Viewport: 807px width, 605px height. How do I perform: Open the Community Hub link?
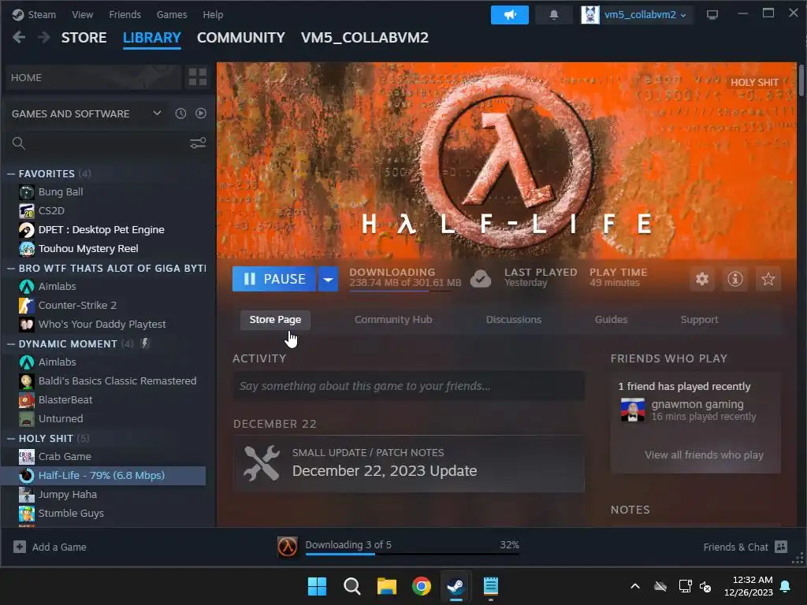[x=393, y=320]
